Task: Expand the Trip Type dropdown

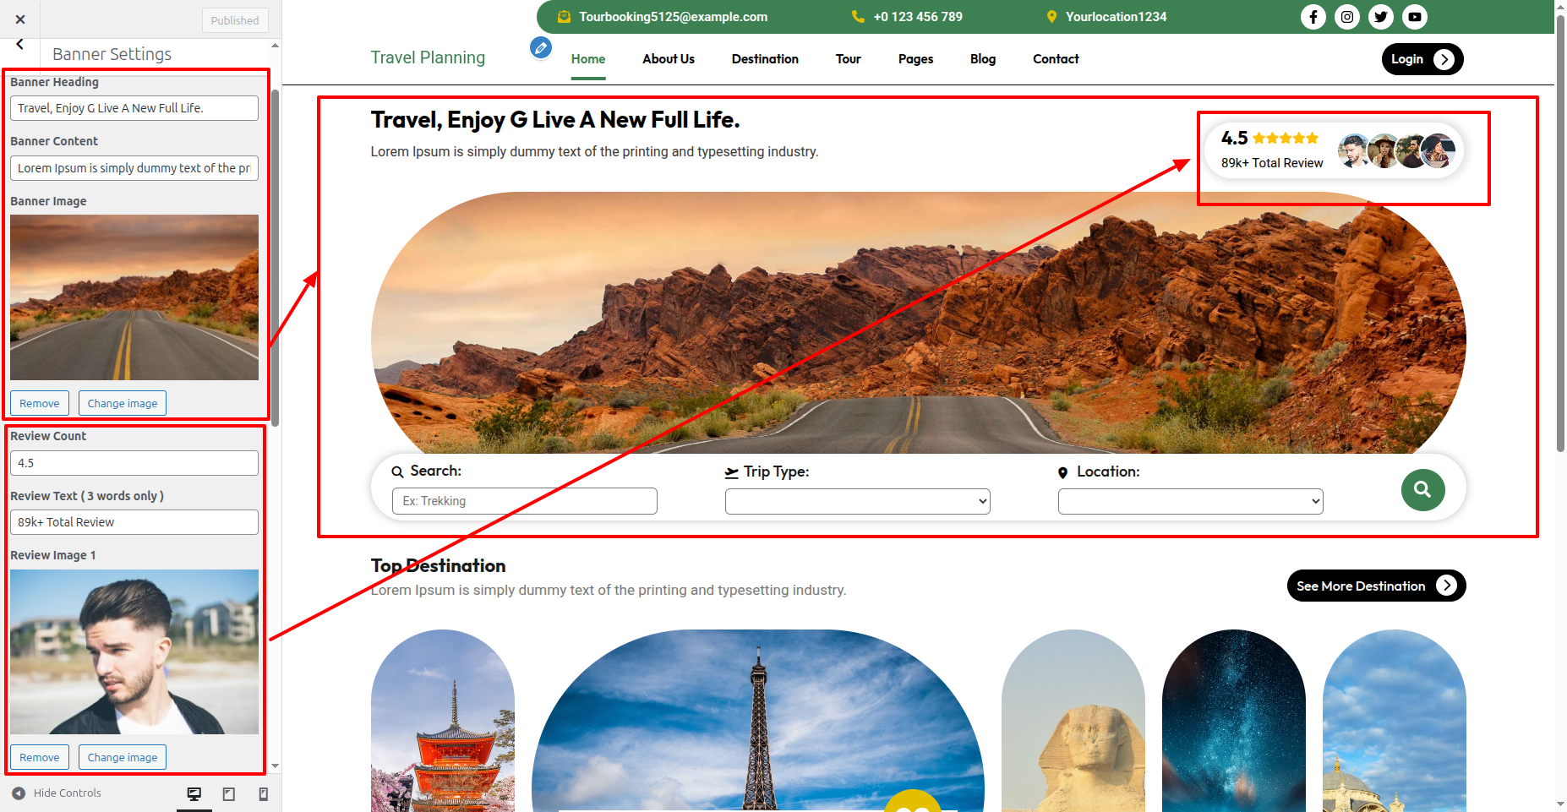Action: (x=857, y=501)
